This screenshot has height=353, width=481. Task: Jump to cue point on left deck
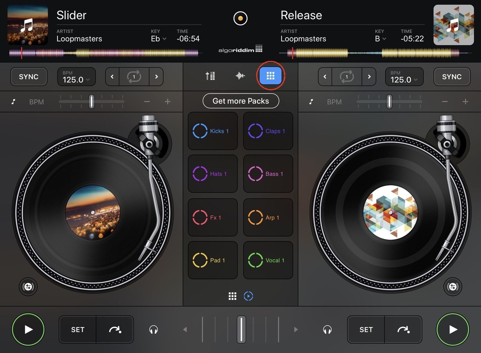click(x=115, y=330)
